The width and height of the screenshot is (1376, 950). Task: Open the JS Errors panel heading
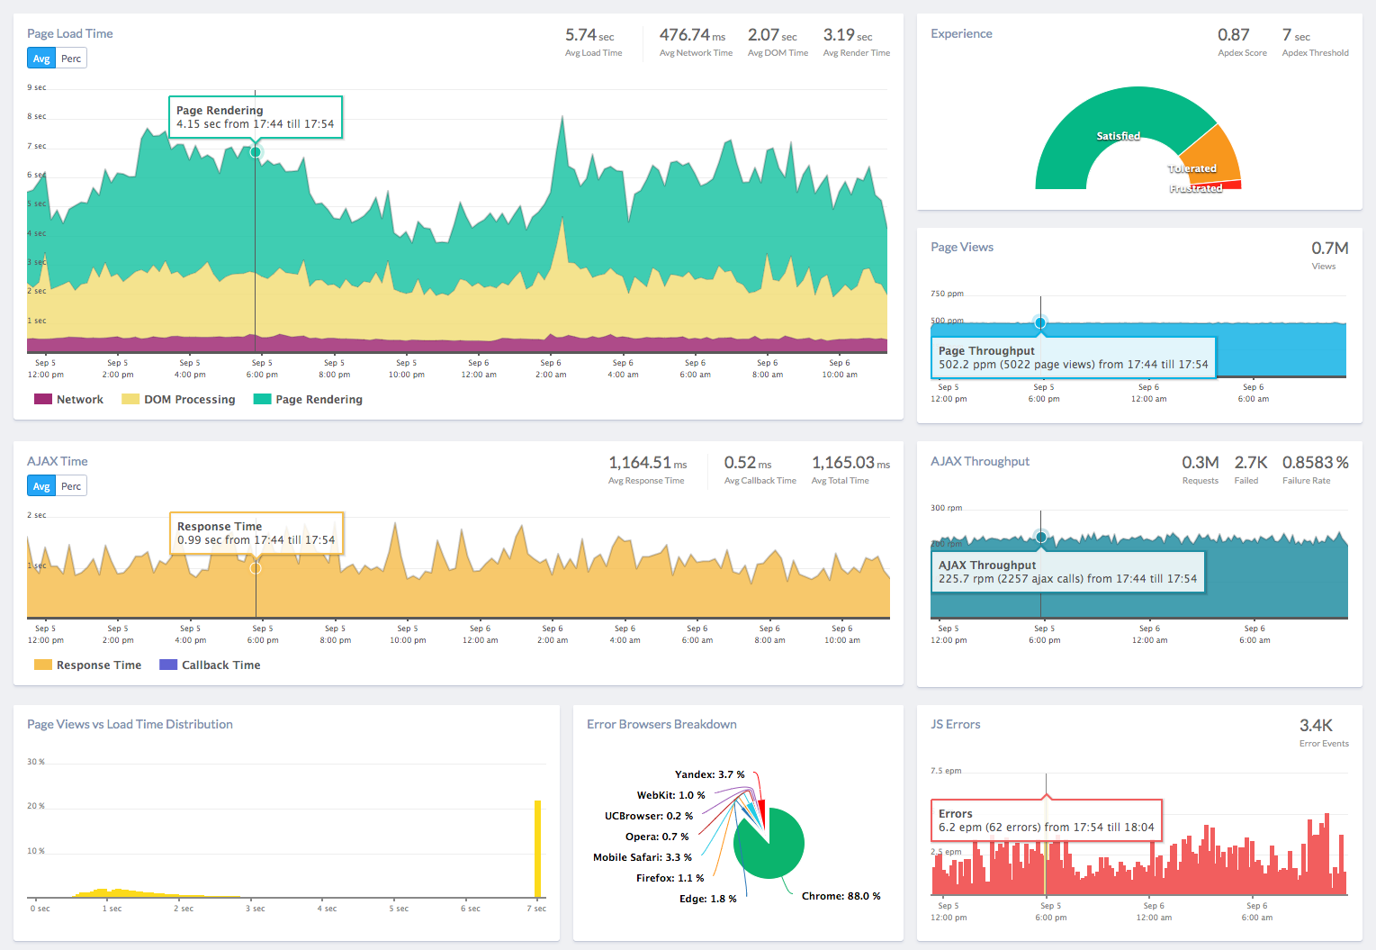pyautogui.click(x=955, y=725)
